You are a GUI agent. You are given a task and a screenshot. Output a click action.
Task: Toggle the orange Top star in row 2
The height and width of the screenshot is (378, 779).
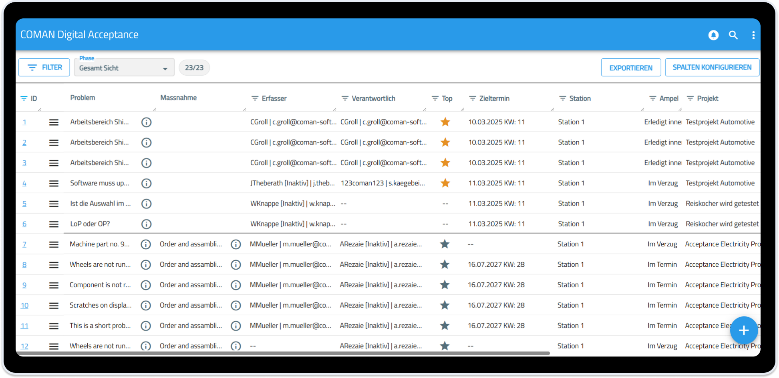(x=445, y=142)
